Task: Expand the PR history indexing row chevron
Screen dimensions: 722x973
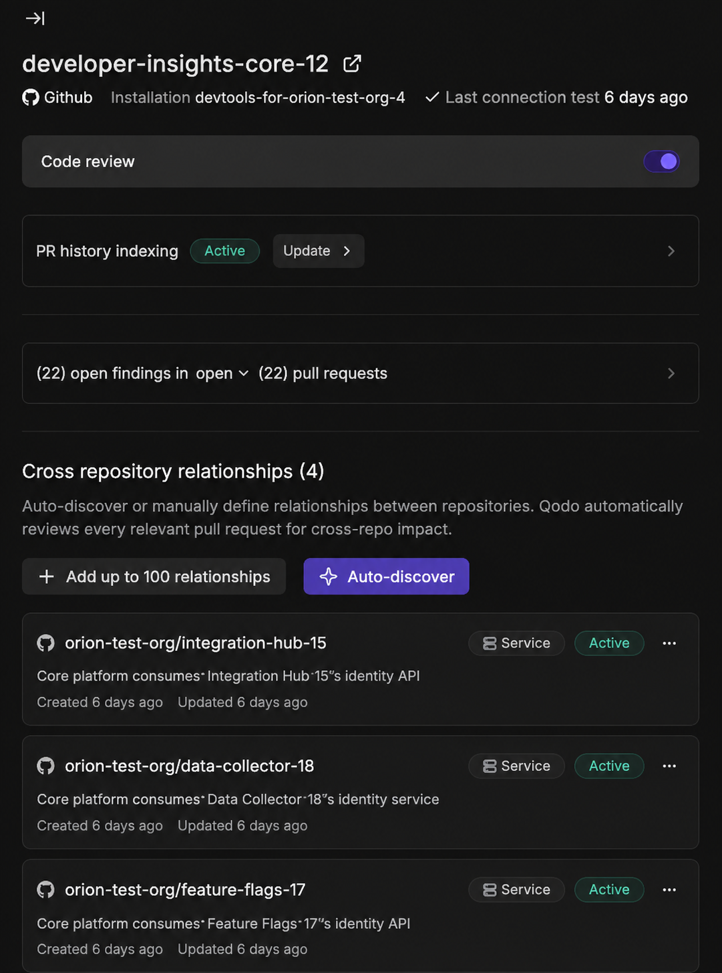Action: point(671,251)
